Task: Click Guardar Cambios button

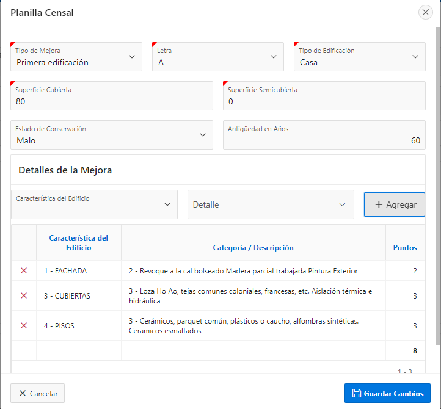Action: click(387, 393)
